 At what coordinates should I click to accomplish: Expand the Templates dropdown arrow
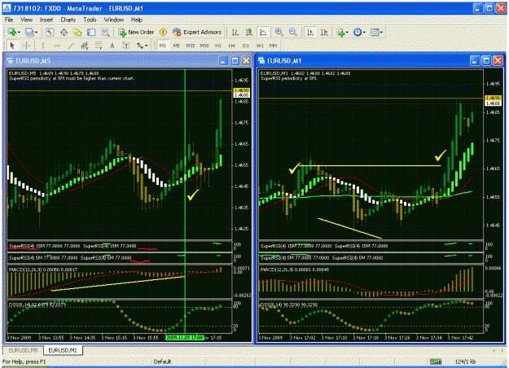(x=381, y=33)
